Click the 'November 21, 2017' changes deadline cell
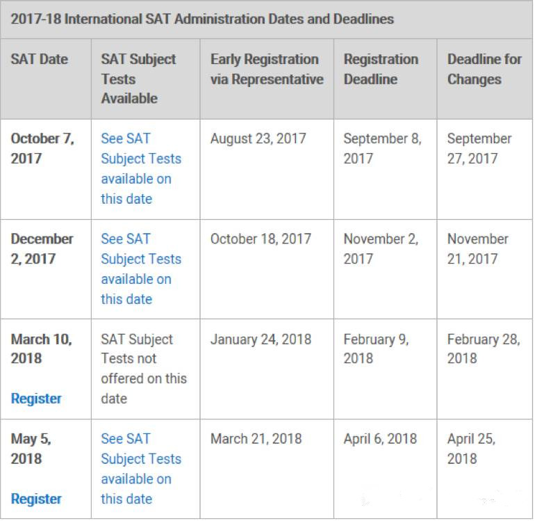This screenshot has width=537, height=521. click(478, 248)
